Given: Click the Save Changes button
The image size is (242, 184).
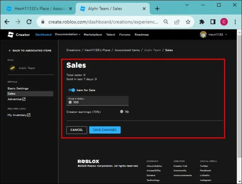Looking at the screenshot, I should point(105,130).
